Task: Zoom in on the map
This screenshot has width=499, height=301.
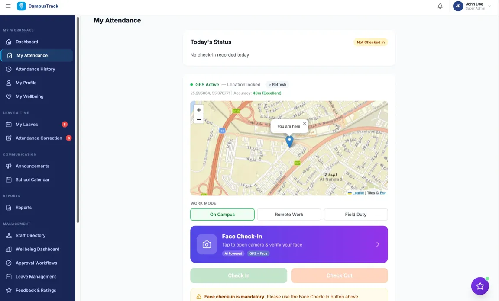Action: [x=199, y=110]
